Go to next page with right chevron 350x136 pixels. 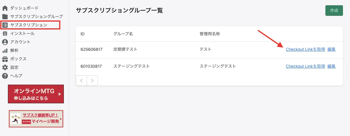click(92, 81)
